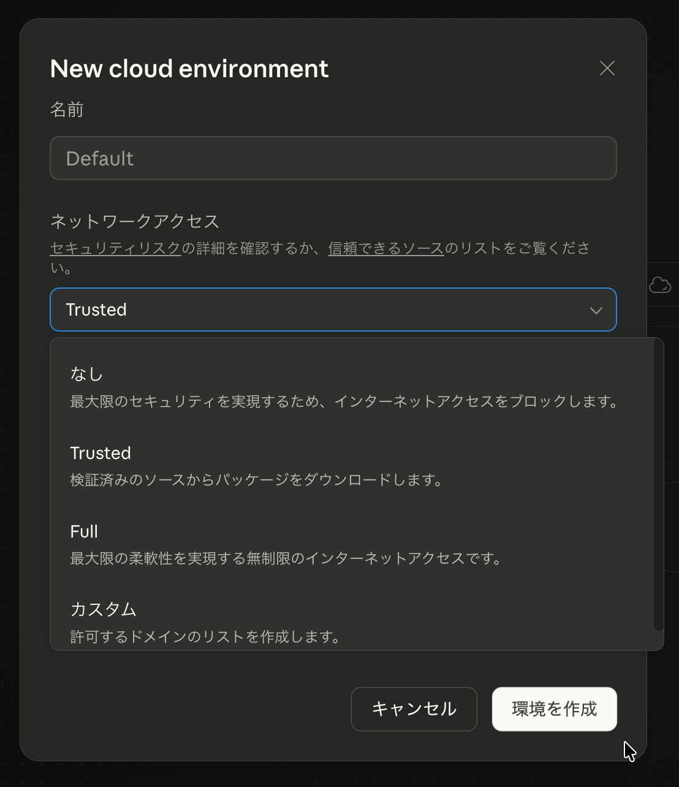The height and width of the screenshot is (787, 679).
Task: Click 環境を作成 to create the environment
Action: click(554, 709)
